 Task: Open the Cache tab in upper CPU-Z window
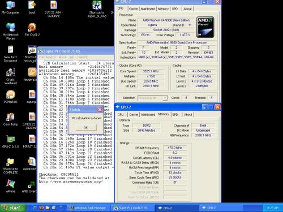[133, 8]
